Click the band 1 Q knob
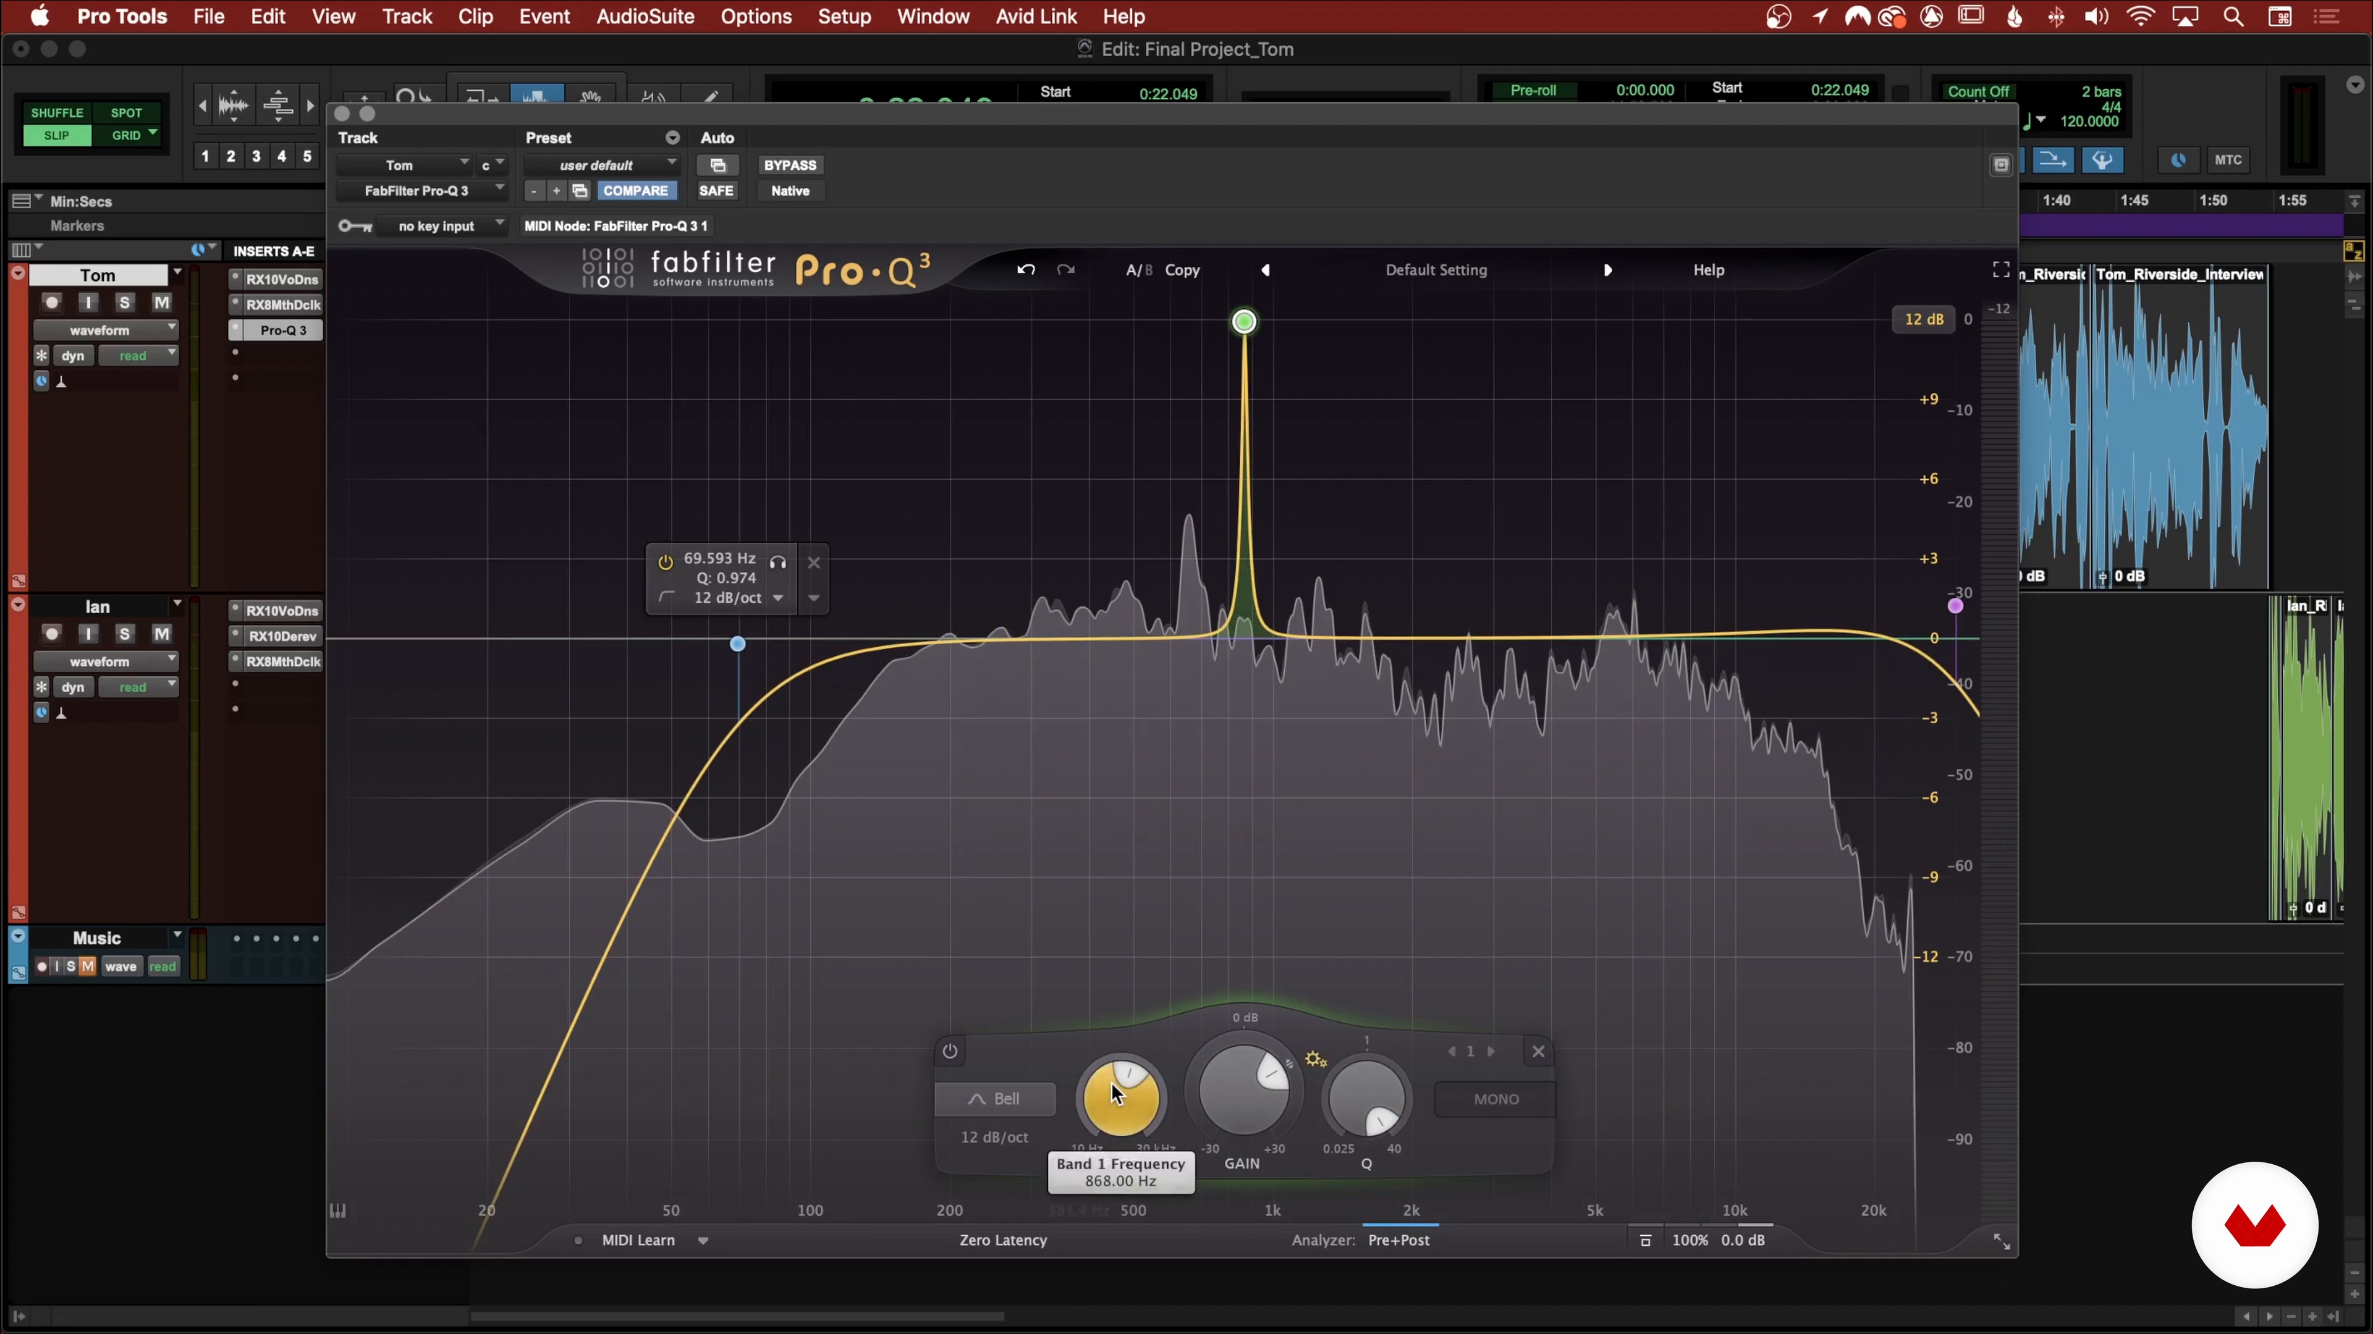Viewport: 2373px width, 1334px height. click(x=1367, y=1097)
